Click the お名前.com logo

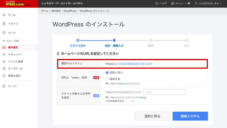click(18, 4)
